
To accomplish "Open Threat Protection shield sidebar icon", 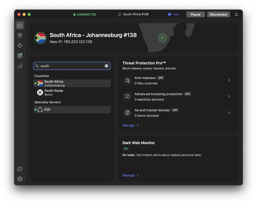I will [x=20, y=35].
